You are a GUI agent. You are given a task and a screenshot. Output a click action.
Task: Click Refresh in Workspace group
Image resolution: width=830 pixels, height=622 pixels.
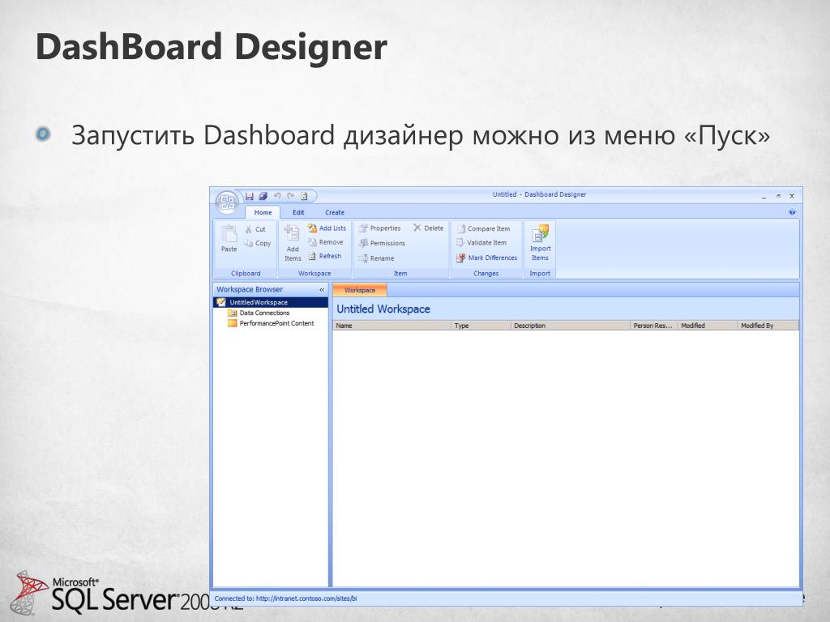(325, 256)
